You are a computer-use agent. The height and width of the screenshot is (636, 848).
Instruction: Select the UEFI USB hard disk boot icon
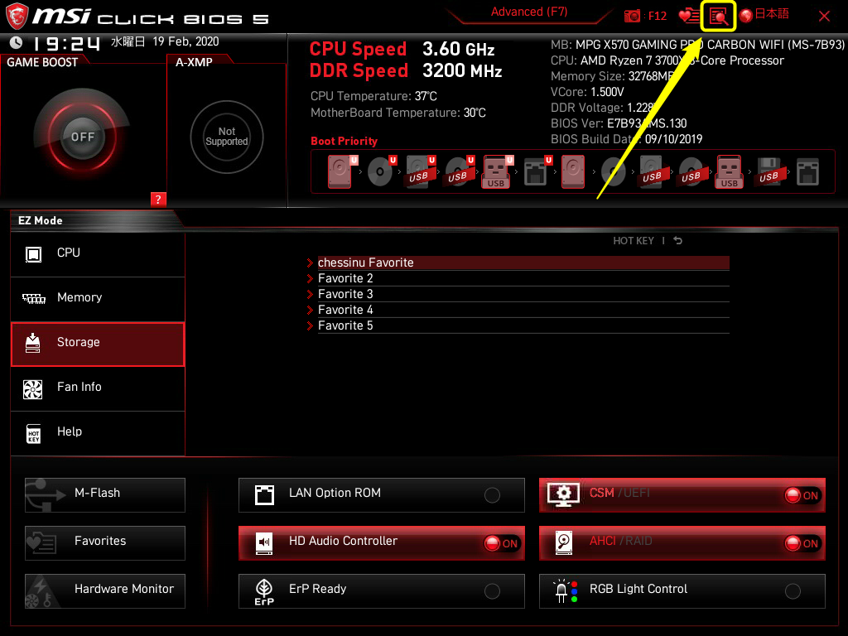[x=420, y=172]
